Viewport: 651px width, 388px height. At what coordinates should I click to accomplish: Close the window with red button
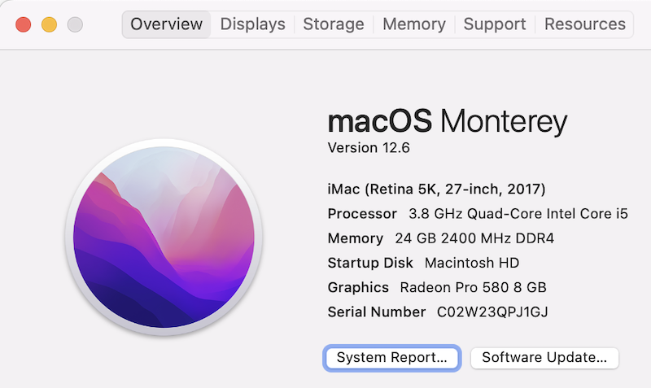click(24, 24)
